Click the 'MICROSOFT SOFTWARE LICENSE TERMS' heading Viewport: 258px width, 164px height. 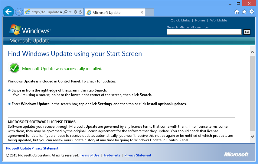42,122
